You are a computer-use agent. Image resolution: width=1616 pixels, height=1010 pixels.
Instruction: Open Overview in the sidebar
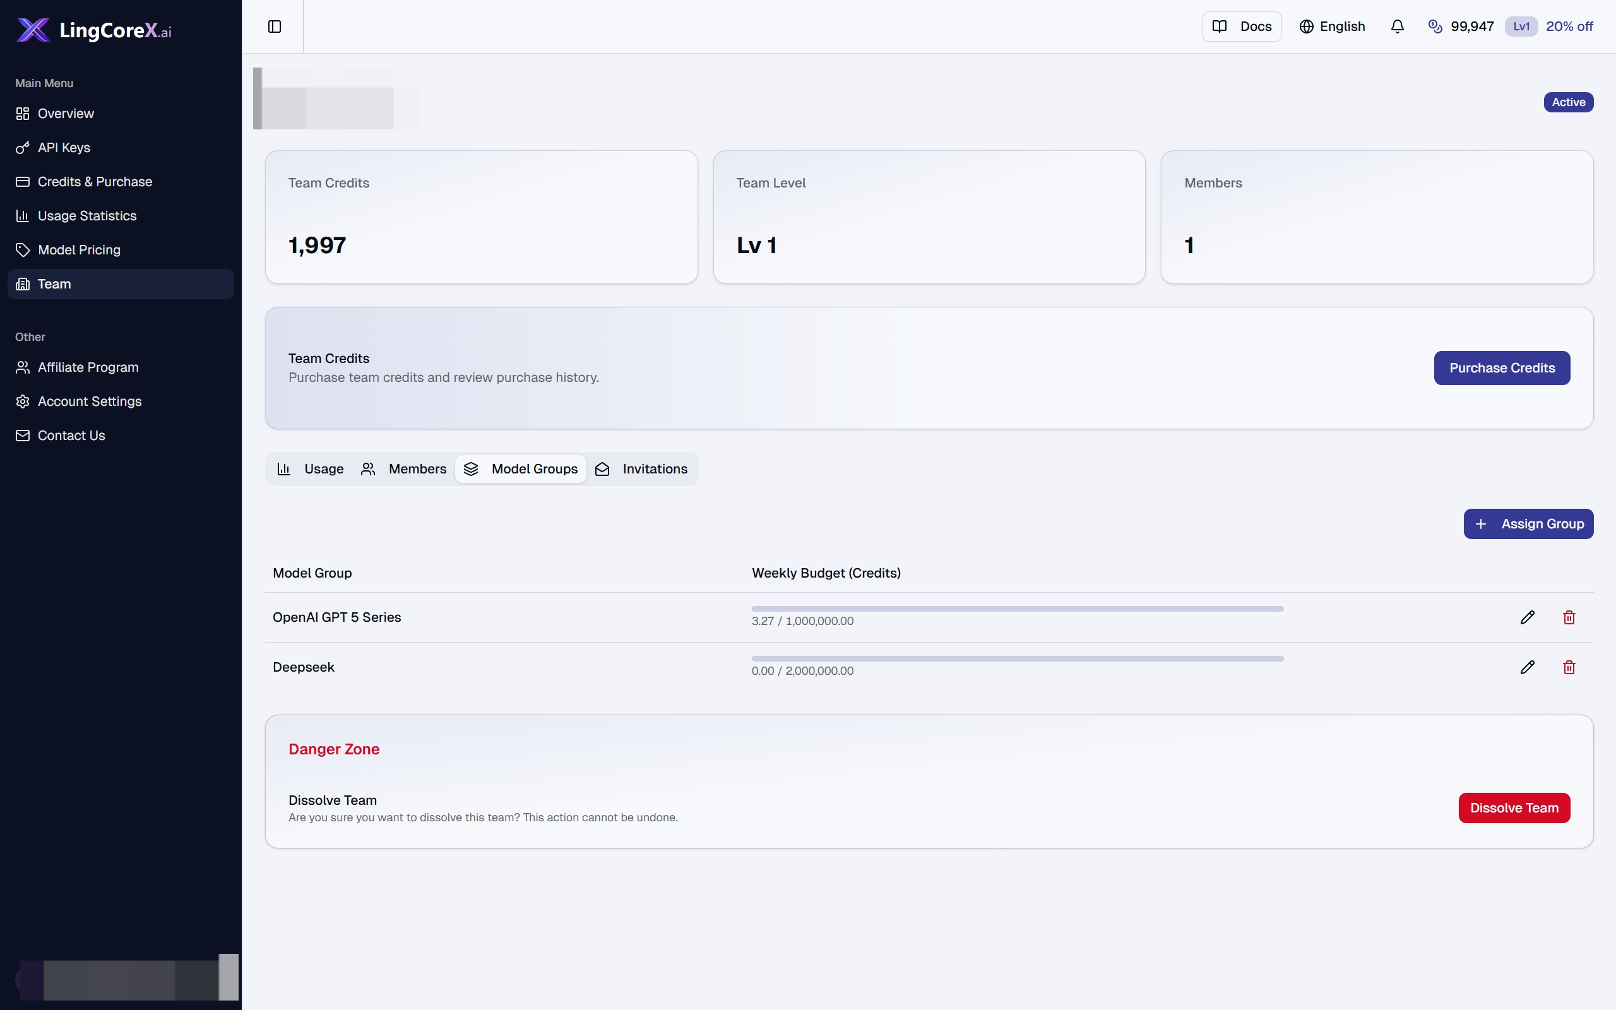pos(121,114)
